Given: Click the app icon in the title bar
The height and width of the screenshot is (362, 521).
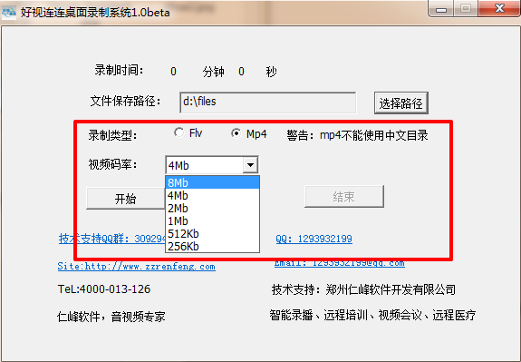Looking at the screenshot, I should (9, 13).
